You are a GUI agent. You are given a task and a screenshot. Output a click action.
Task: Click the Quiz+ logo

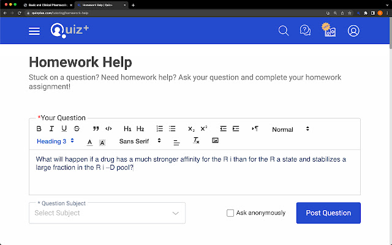click(x=69, y=31)
